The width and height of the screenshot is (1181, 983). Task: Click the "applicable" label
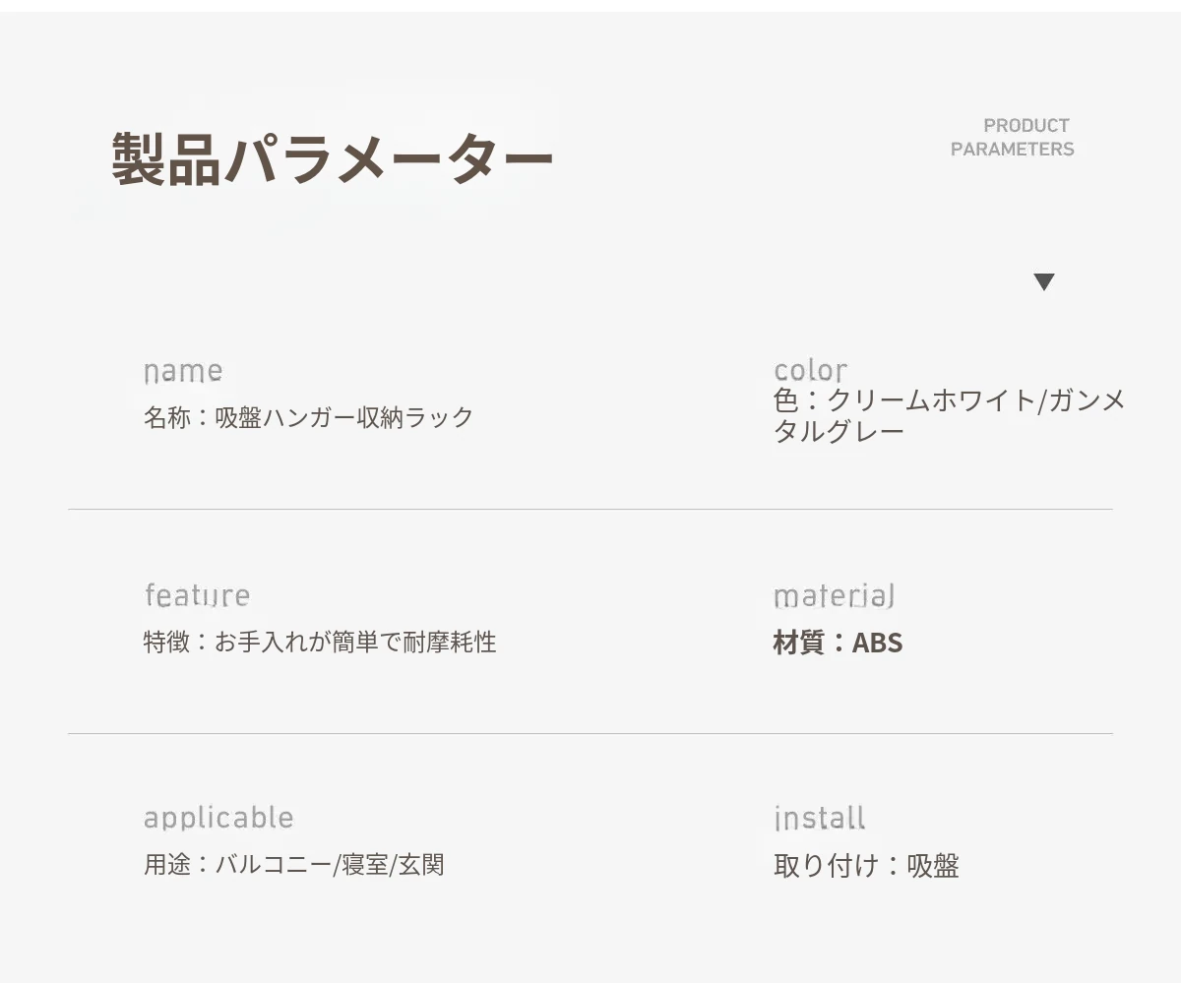tap(218, 818)
